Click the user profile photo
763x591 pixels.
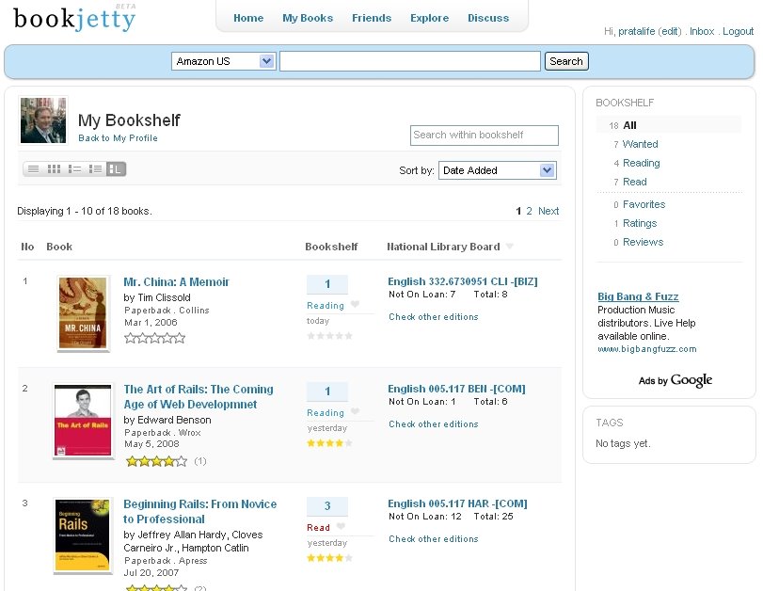[43, 120]
